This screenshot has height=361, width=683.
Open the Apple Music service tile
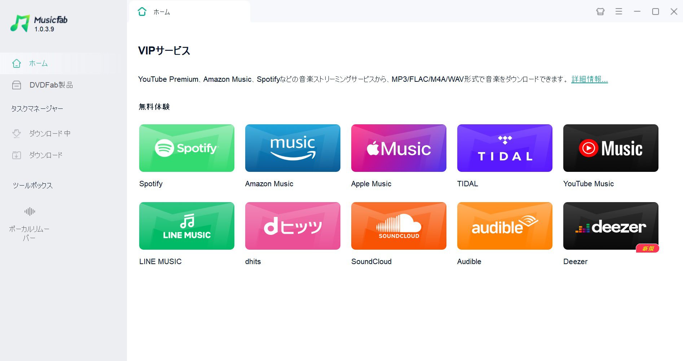click(399, 148)
